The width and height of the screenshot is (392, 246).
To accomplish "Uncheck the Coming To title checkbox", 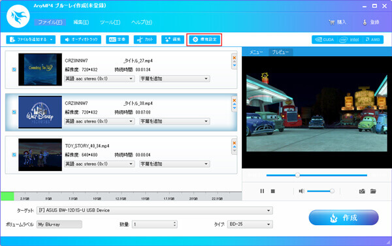I will [x=14, y=69].
